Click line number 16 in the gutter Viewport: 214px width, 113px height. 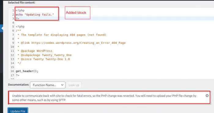coord(12,71)
